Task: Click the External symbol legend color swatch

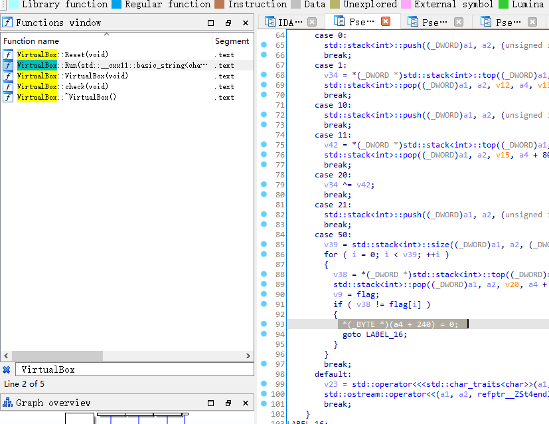Action: (x=406, y=4)
